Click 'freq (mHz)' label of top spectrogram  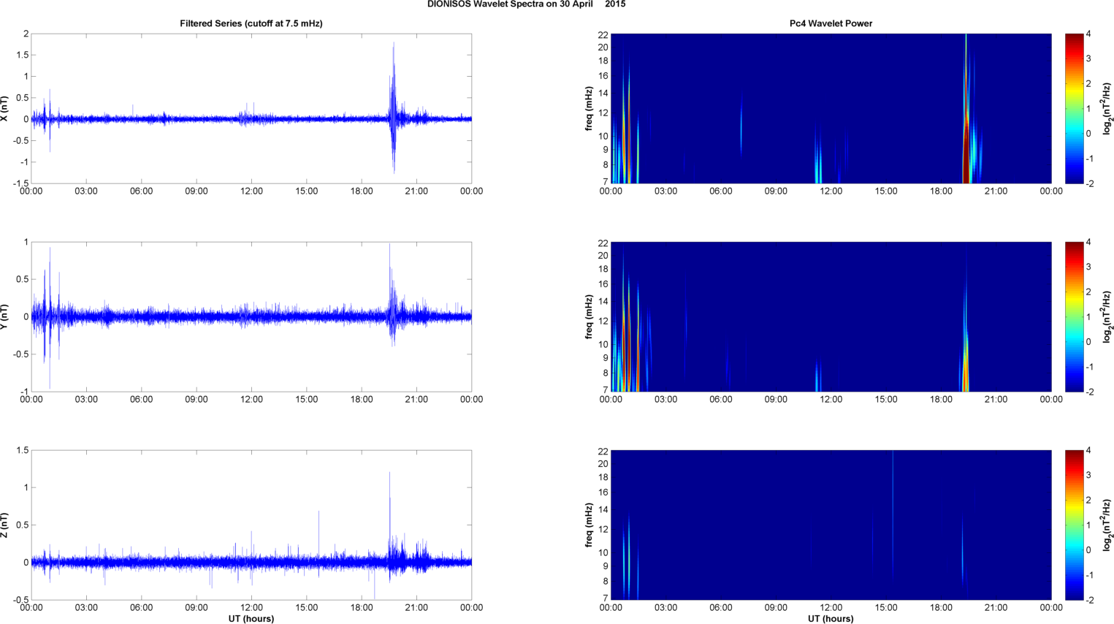(589, 108)
